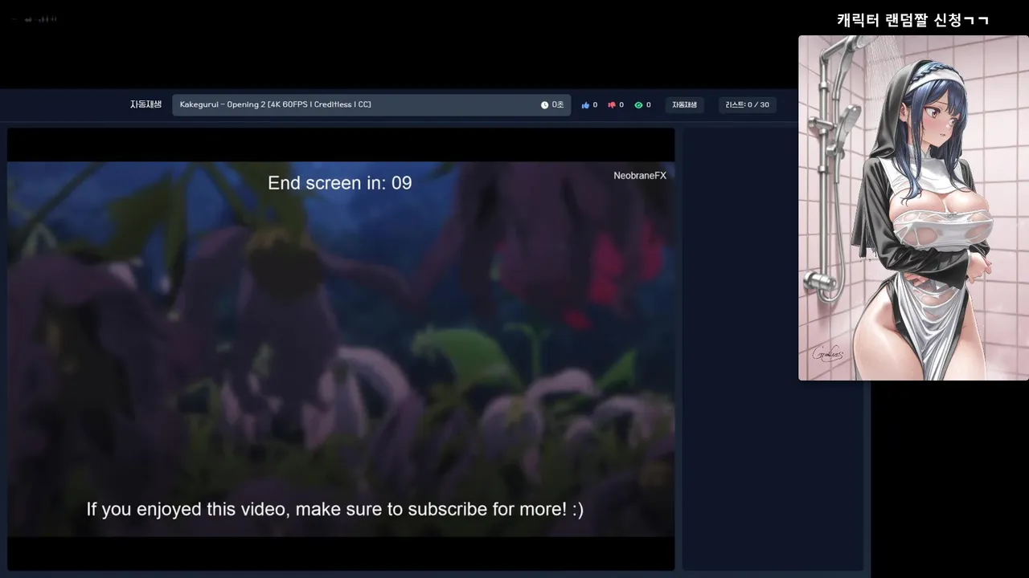Click the green eye views icon
The image size is (1029, 578).
click(x=638, y=105)
